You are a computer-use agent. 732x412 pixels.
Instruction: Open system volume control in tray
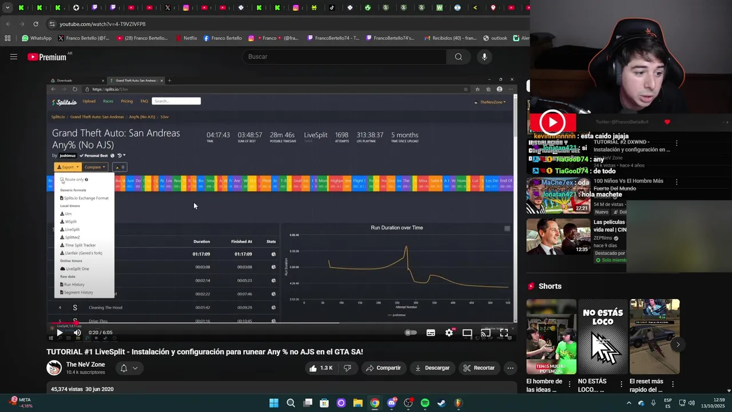(691, 403)
